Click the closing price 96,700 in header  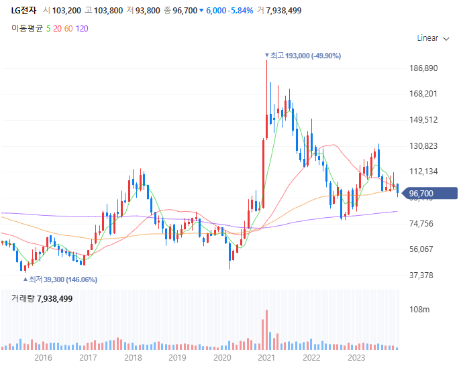[x=185, y=11]
